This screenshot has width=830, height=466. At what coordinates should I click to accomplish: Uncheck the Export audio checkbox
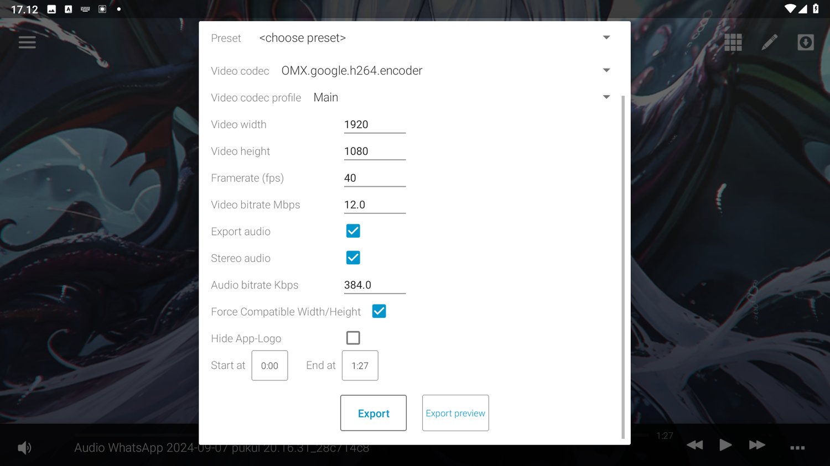coord(353,231)
